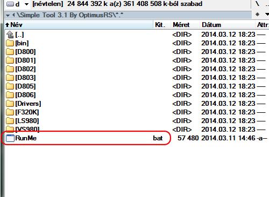Select the [F320K] folder name
Image resolution: width=269 pixels, height=197 pixels.
(x=27, y=112)
